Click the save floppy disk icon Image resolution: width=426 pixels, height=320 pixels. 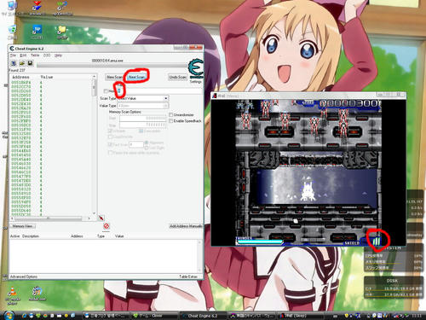click(30, 63)
